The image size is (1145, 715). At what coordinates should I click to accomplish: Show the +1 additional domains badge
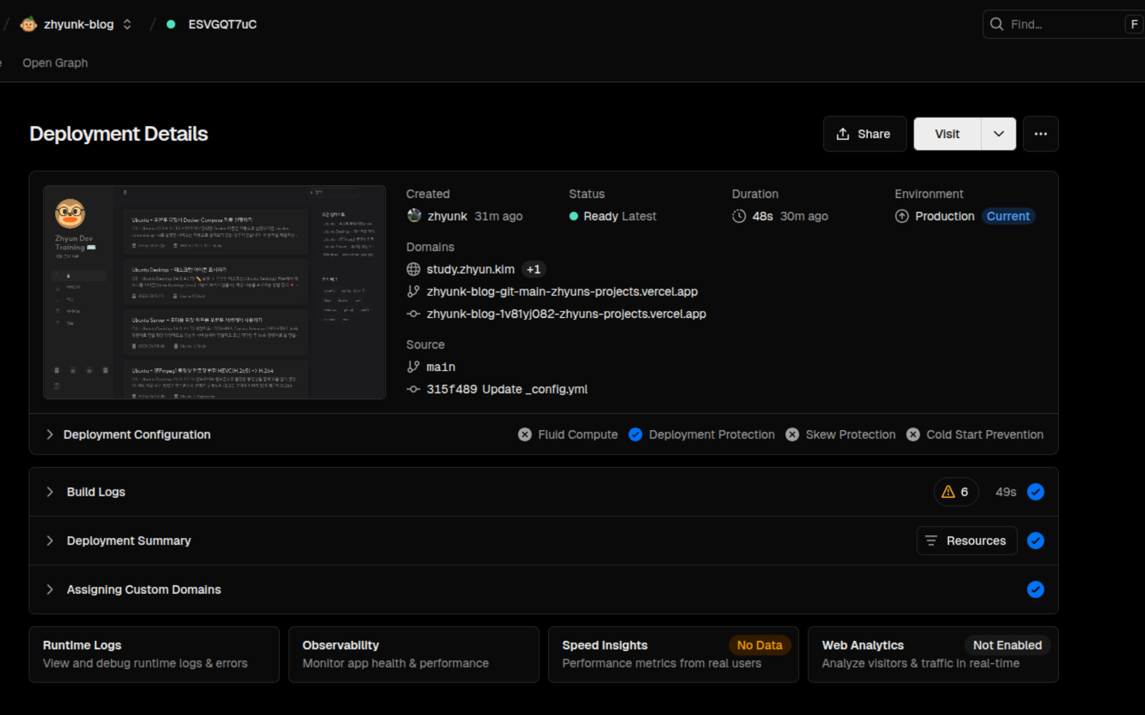(533, 269)
